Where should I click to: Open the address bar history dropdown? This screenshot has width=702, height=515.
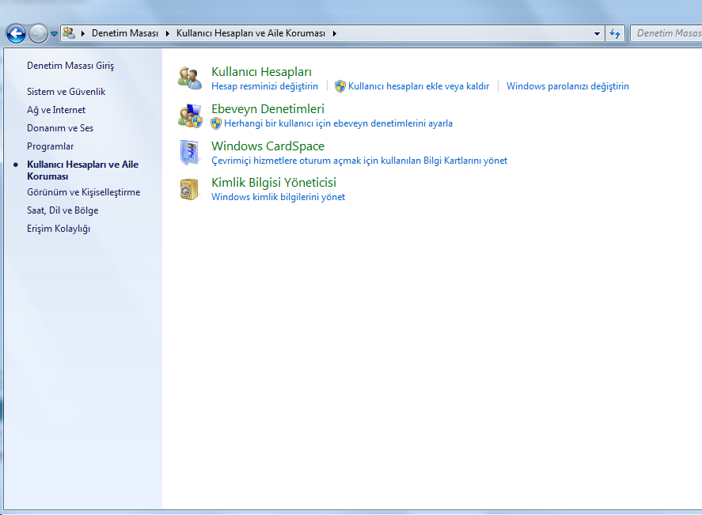point(597,33)
